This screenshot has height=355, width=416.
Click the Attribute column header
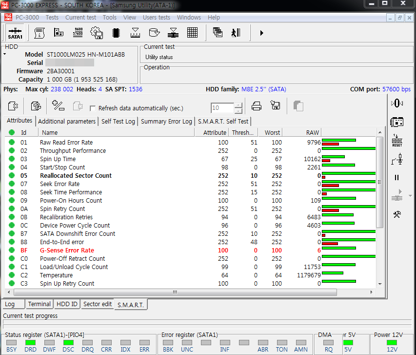click(212, 132)
